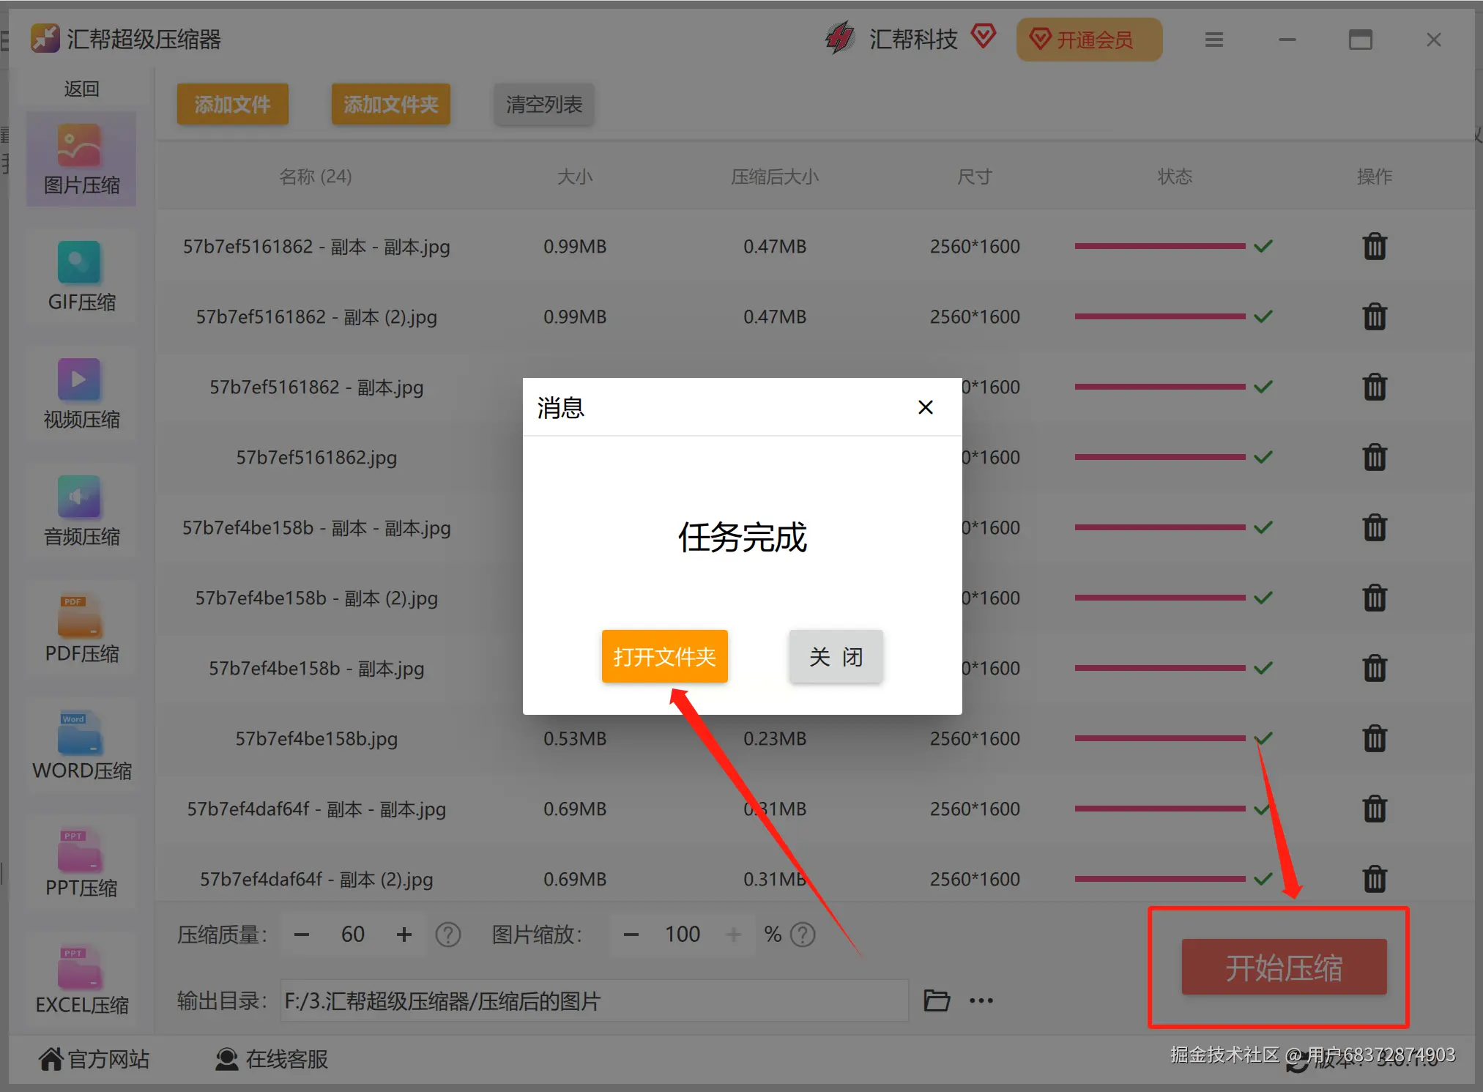Dismiss message dialog with X

click(925, 407)
